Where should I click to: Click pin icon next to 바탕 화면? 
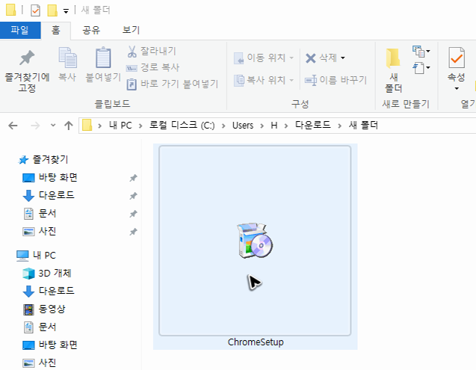pyautogui.click(x=133, y=178)
